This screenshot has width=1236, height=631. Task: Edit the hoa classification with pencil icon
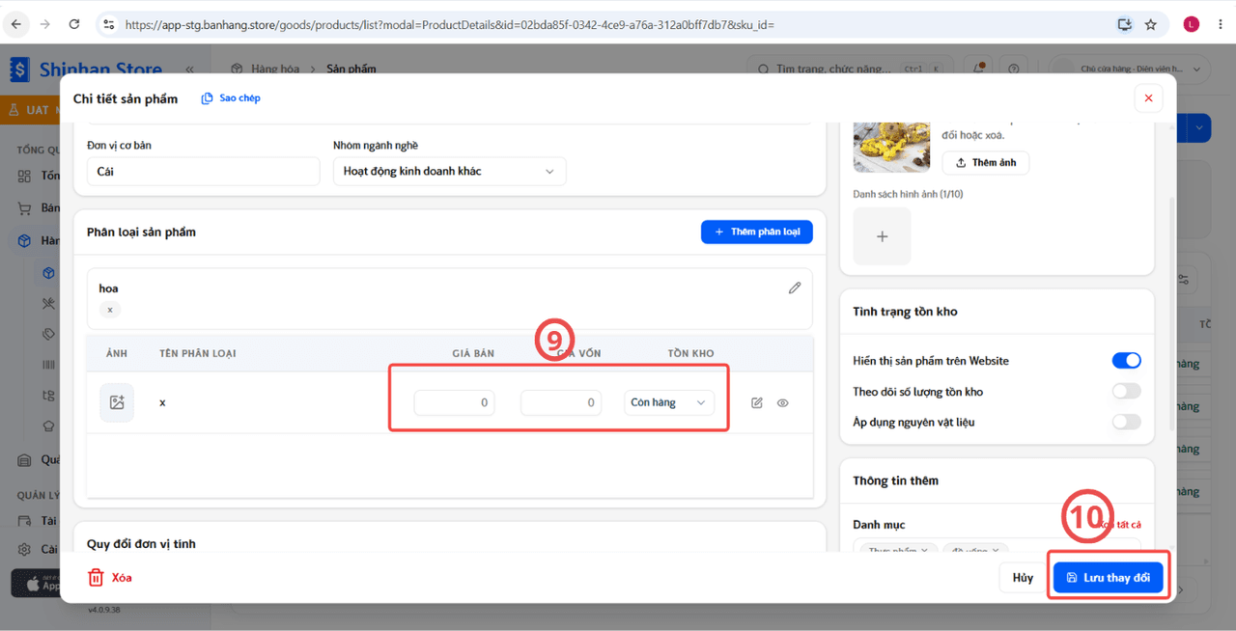click(x=795, y=288)
